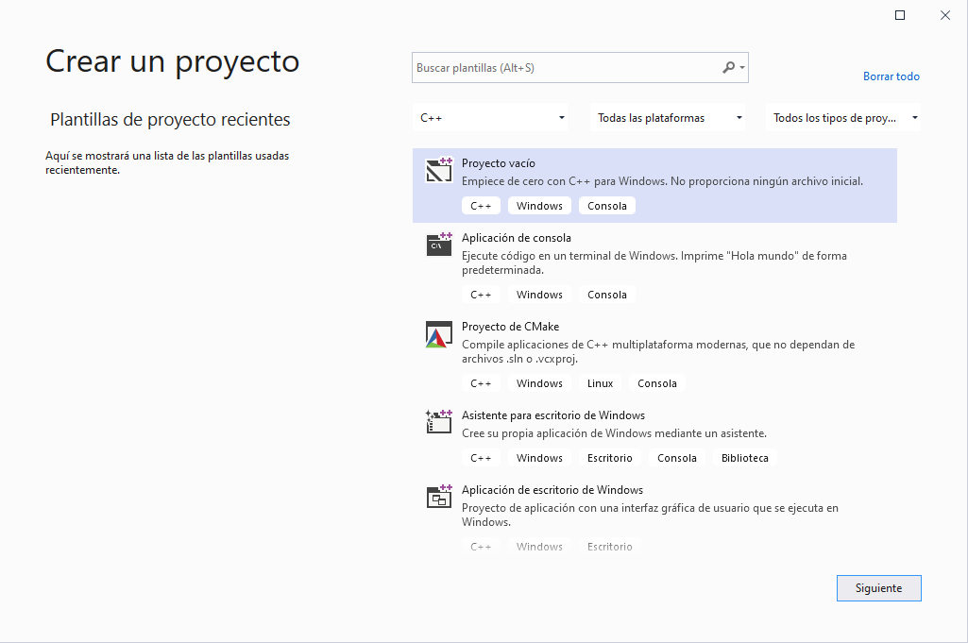Expand the Todas las plataformas dropdown
Screen dimensions: 968x643
[669, 118]
